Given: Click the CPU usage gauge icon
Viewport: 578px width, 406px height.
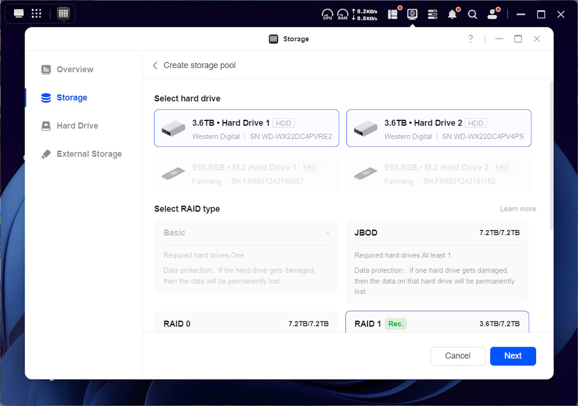Looking at the screenshot, I should point(328,14).
